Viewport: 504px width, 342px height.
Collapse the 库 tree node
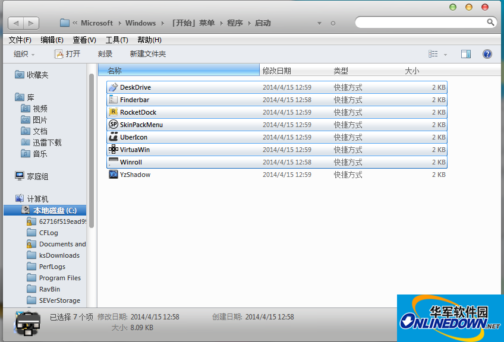pyautogui.click(x=12, y=97)
